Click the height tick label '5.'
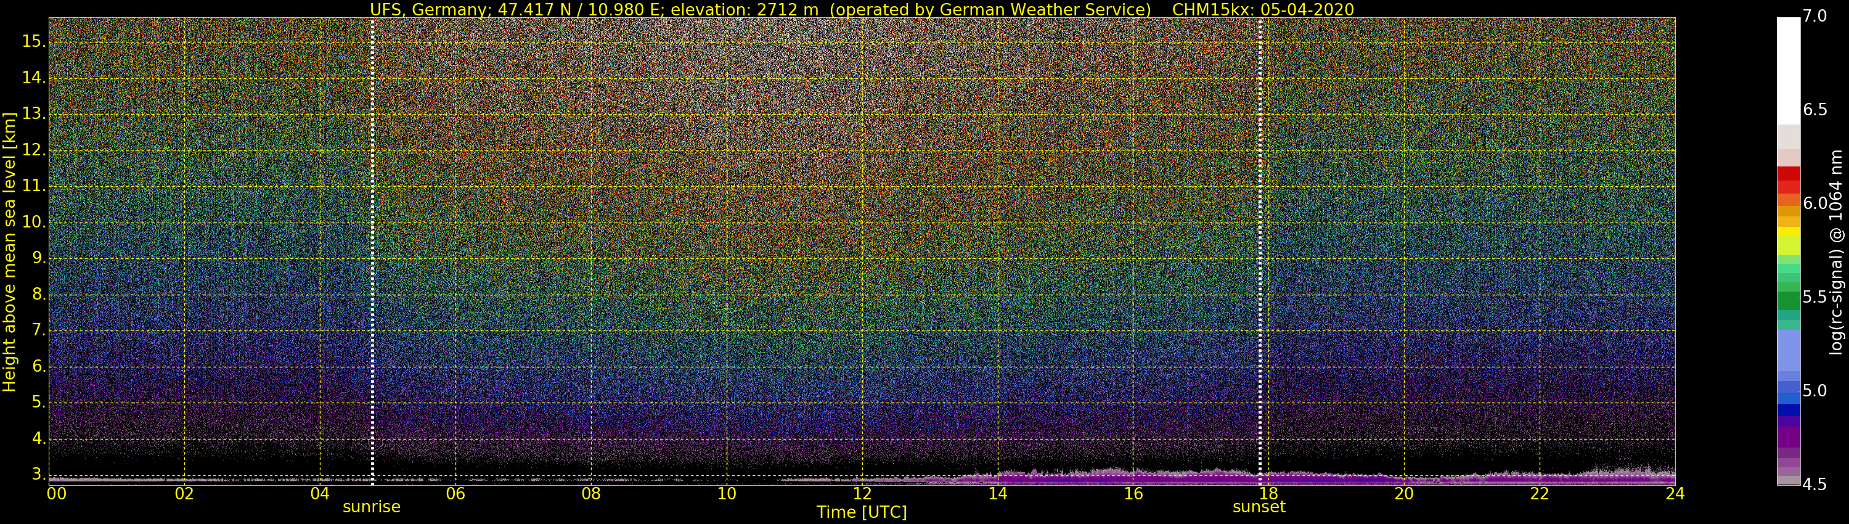 click(x=38, y=403)
